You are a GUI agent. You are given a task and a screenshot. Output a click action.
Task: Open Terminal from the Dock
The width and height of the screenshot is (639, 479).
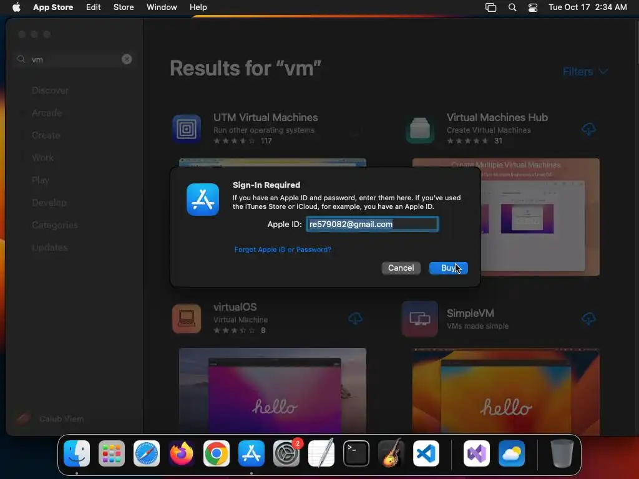[x=356, y=453]
